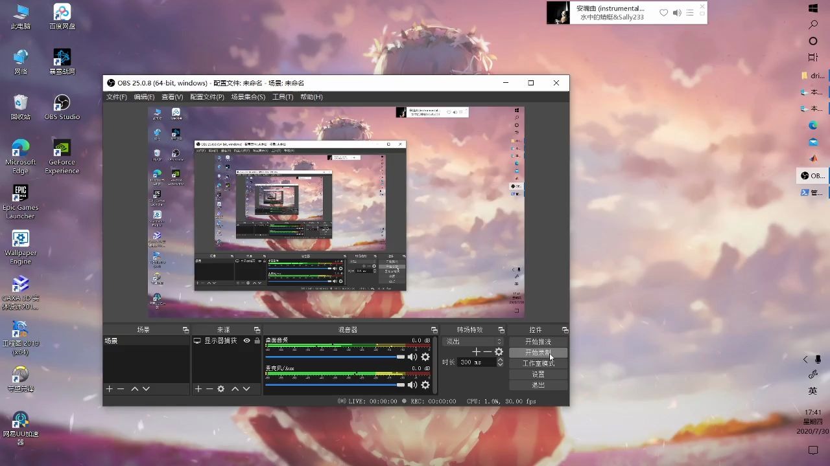Open the 回收站 recycle bin icon
830x466 pixels.
point(21,107)
